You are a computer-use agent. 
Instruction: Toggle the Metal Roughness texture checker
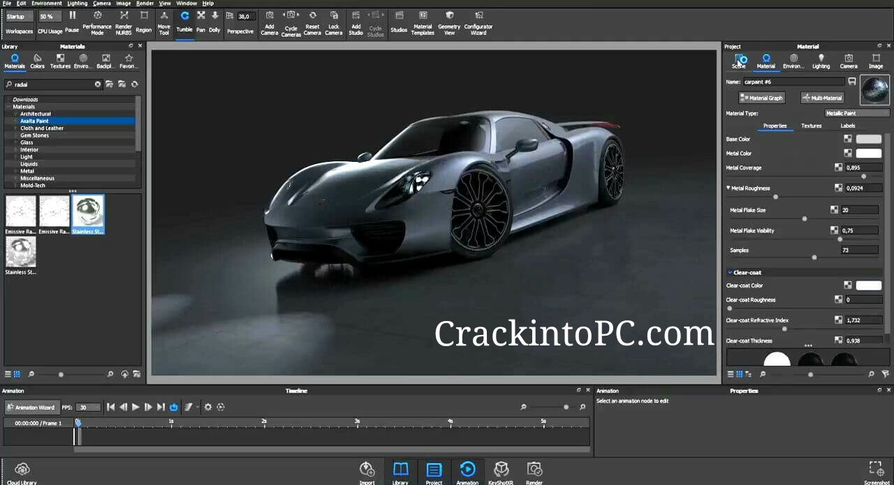[838, 188]
